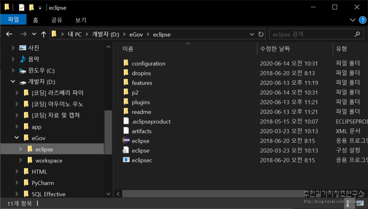The width and height of the screenshot is (368, 209).
Task: Go back with the back arrow
Action: click(x=9, y=34)
